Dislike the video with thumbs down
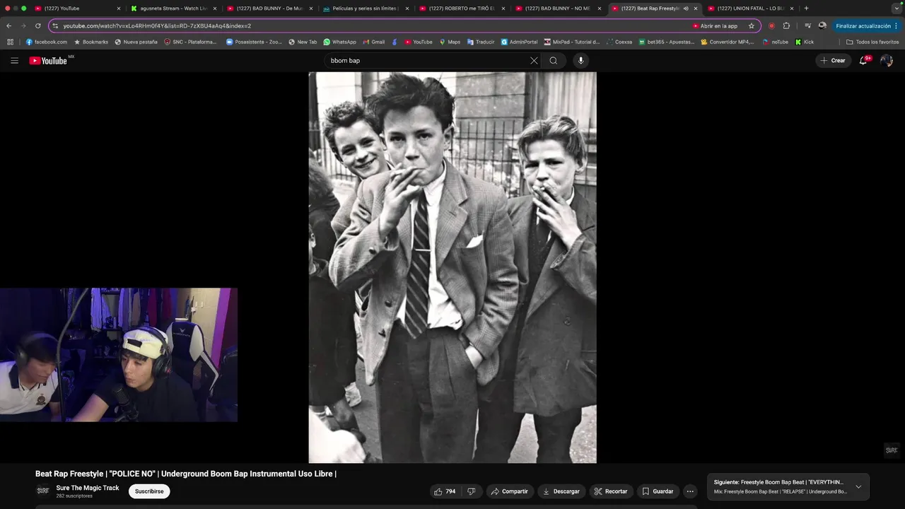The height and width of the screenshot is (509, 905). pos(472,491)
